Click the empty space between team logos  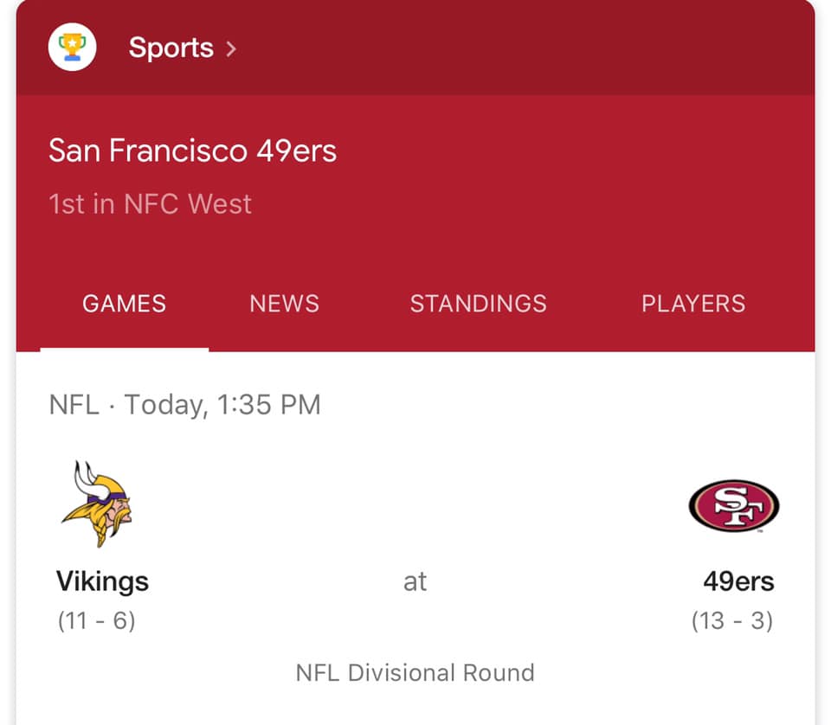click(415, 506)
